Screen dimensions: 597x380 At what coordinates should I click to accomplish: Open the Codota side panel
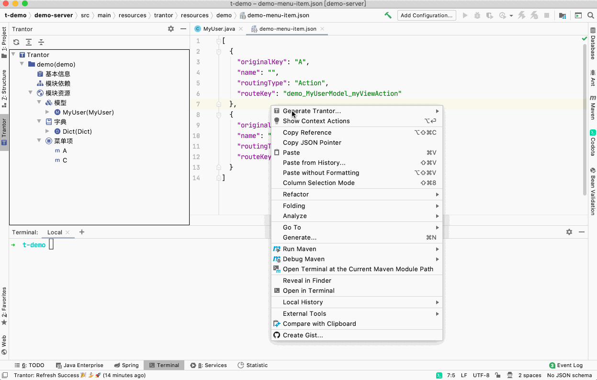click(x=593, y=142)
